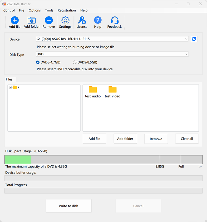
Task: Expand the root tree node
Action: pyautogui.click(x=10, y=87)
